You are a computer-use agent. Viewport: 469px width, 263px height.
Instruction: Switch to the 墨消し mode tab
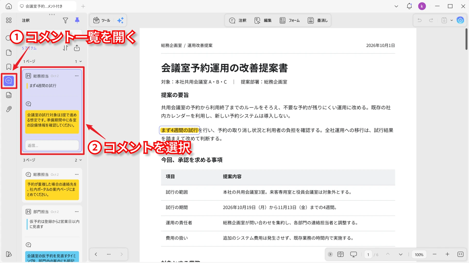point(317,20)
